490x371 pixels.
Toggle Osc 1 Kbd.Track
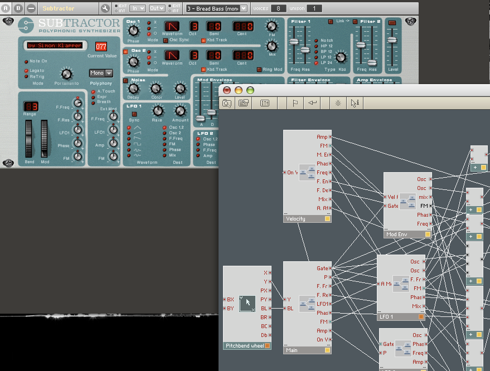[x=203, y=40]
